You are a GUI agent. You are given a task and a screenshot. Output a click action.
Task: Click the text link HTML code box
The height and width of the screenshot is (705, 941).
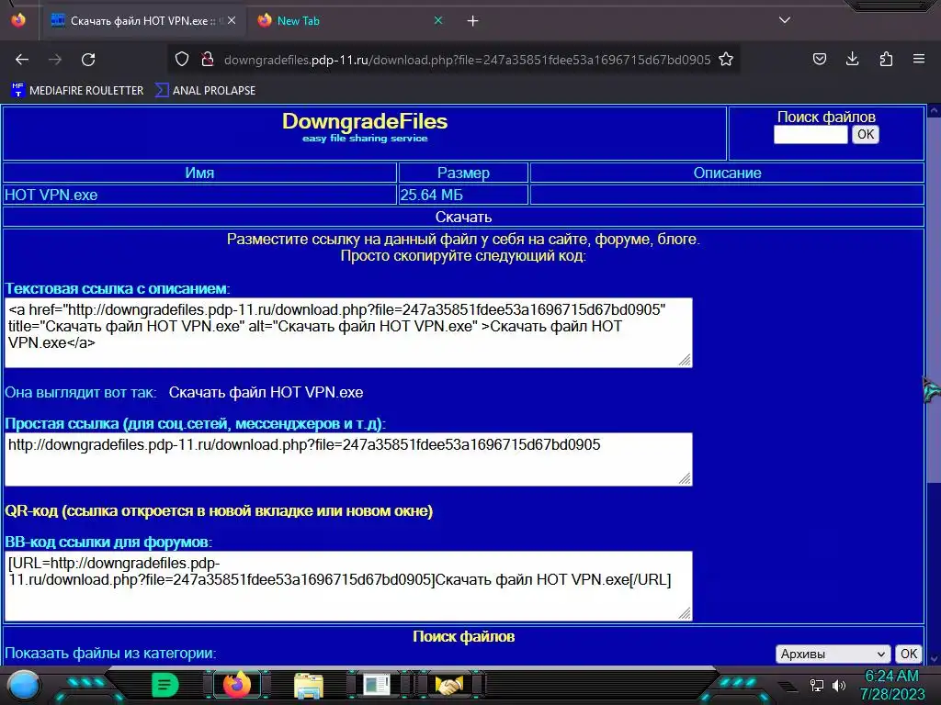coord(348,332)
